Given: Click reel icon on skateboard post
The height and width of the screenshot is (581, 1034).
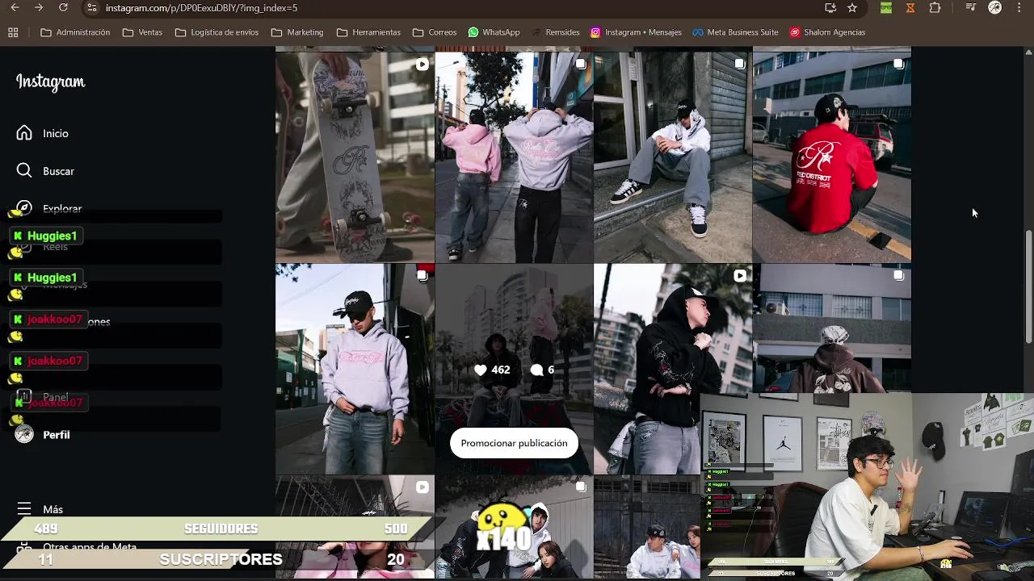Looking at the screenshot, I should (422, 65).
